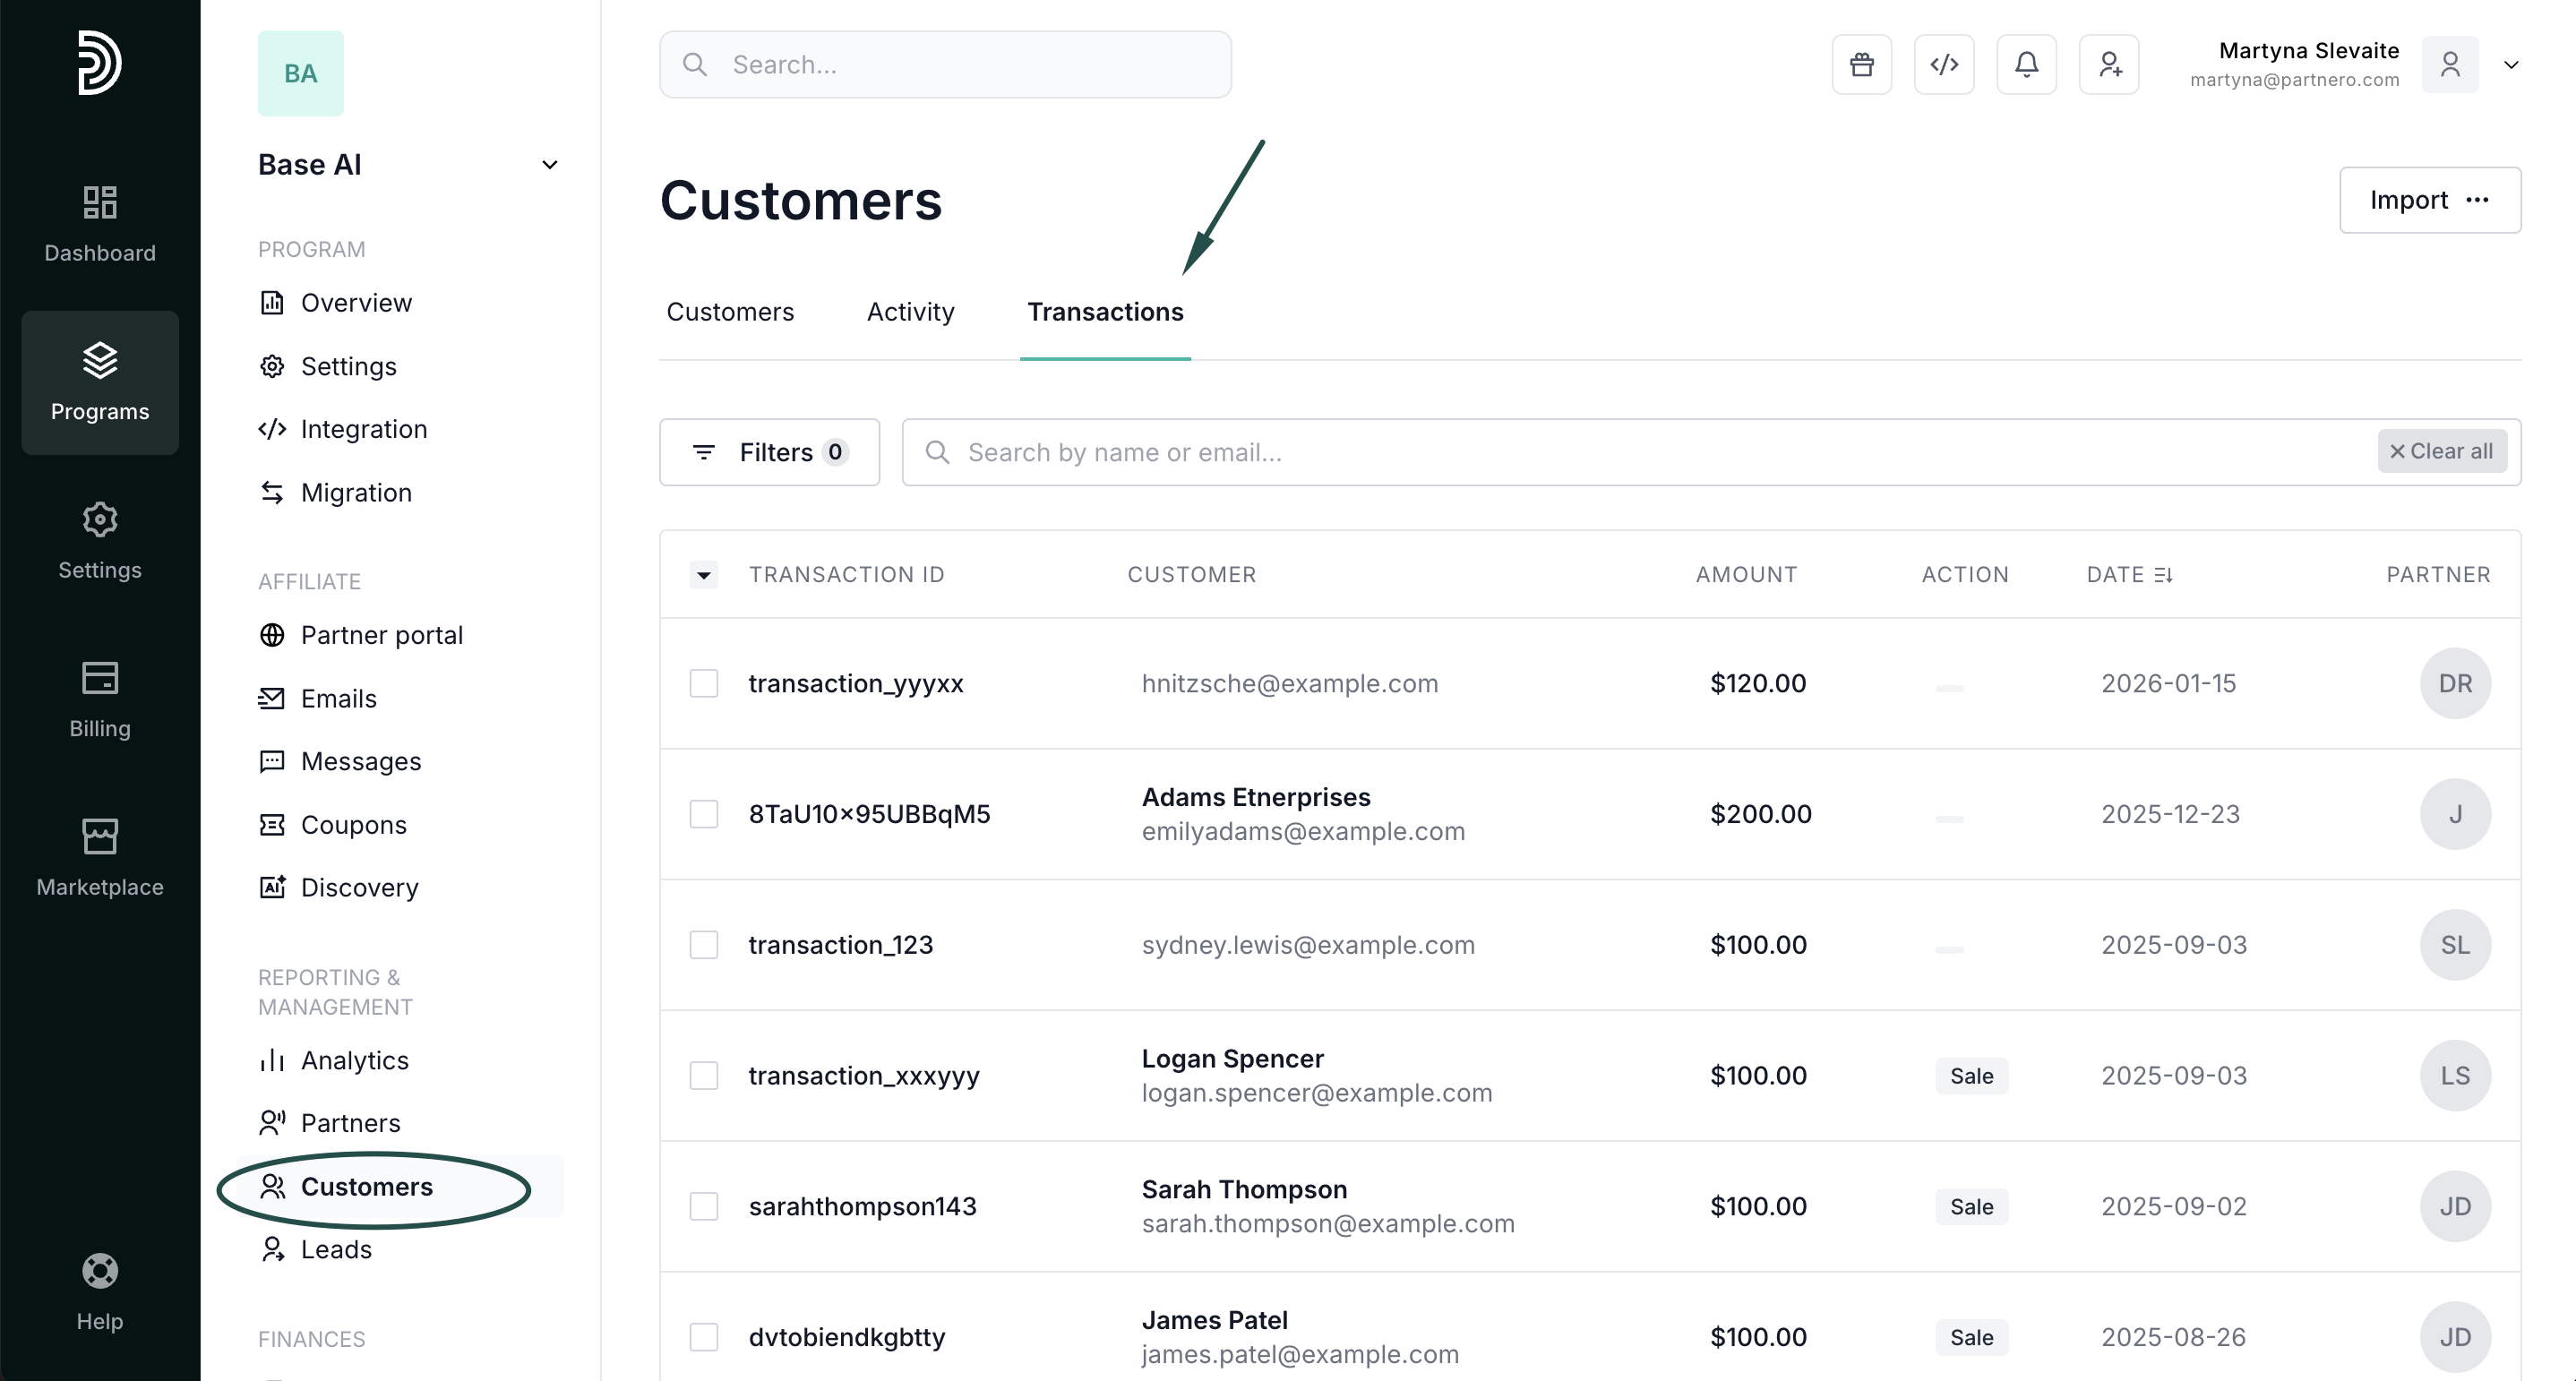Select the sarahthompson143 row checkbox

[x=704, y=1206]
